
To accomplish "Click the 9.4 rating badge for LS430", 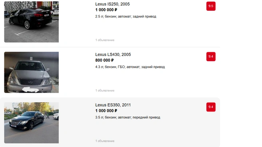I will [211, 57].
